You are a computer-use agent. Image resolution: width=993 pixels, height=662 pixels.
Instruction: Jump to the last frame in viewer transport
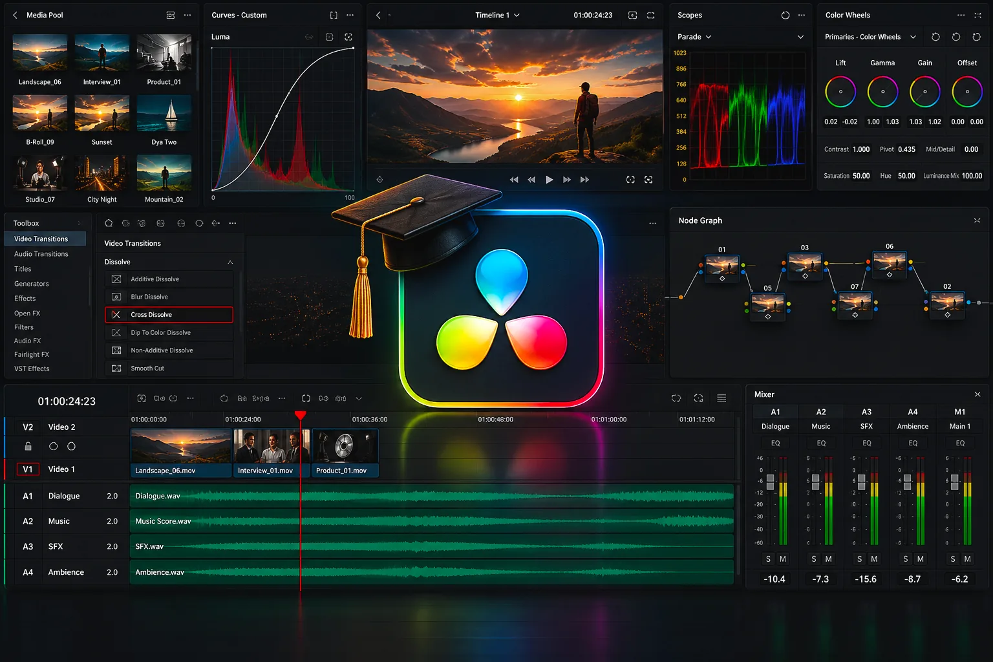[584, 180]
